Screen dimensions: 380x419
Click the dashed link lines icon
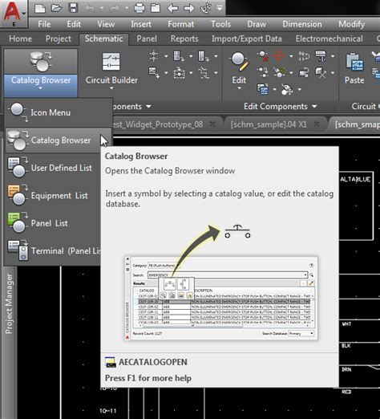tap(204, 73)
